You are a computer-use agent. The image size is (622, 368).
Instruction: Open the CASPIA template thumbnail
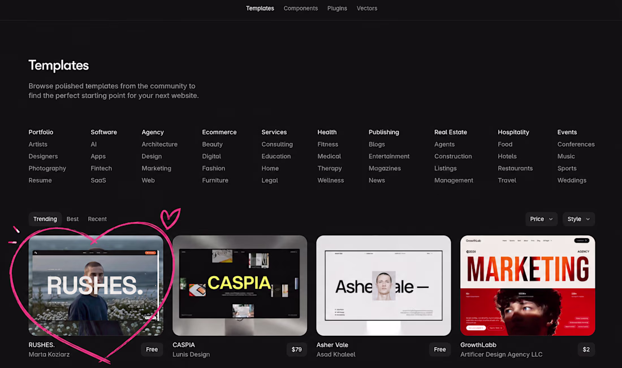click(x=240, y=286)
